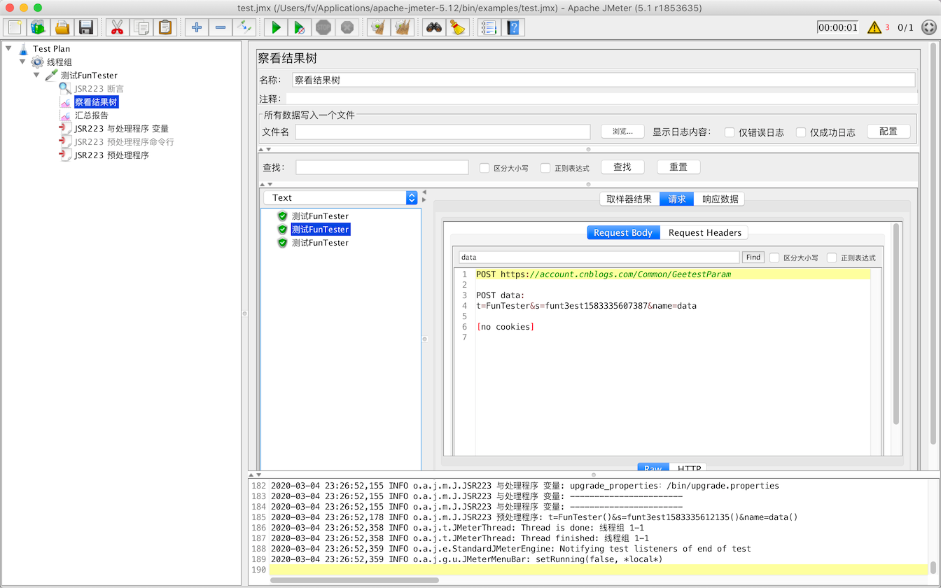Collapse the Test Plan tree node

point(8,48)
